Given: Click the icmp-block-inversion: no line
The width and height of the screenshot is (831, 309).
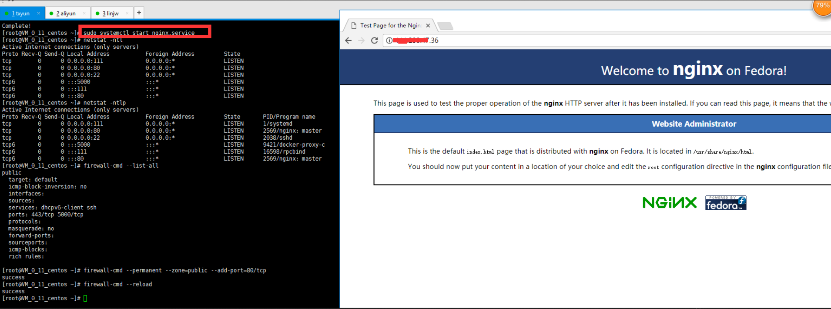Looking at the screenshot, I should click(x=47, y=187).
